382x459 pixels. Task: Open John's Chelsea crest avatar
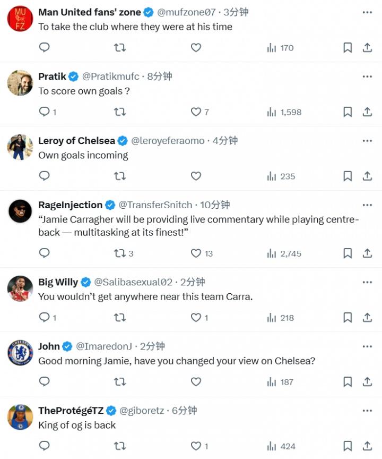pos(20,353)
